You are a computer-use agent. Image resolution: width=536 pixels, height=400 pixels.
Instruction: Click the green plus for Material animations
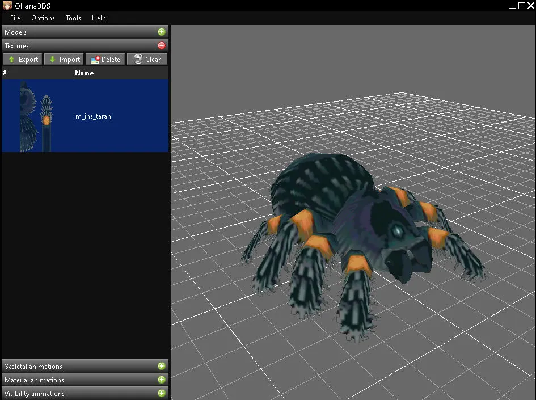tap(162, 380)
